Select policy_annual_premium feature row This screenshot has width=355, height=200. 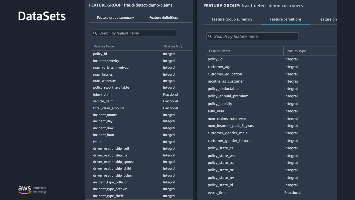(272, 96)
